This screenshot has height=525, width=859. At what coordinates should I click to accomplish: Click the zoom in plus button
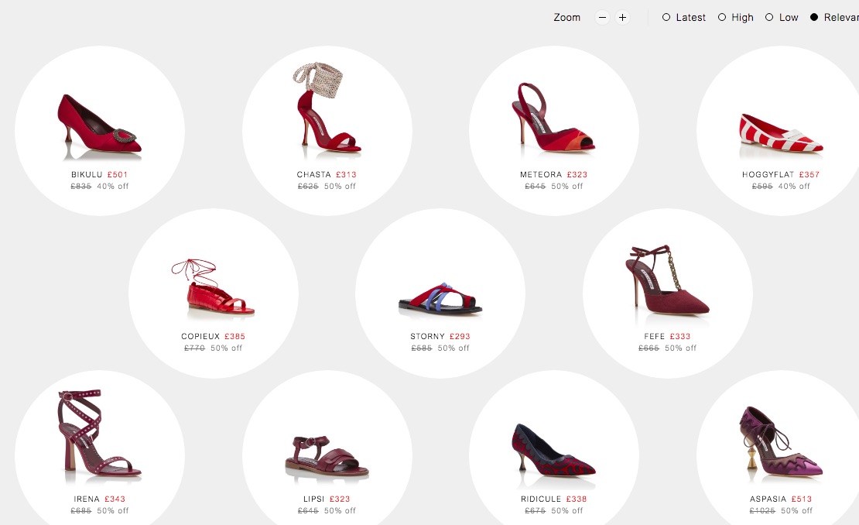pyautogui.click(x=622, y=18)
